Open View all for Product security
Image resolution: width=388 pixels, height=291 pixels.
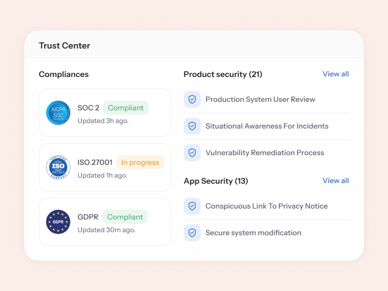point(335,74)
